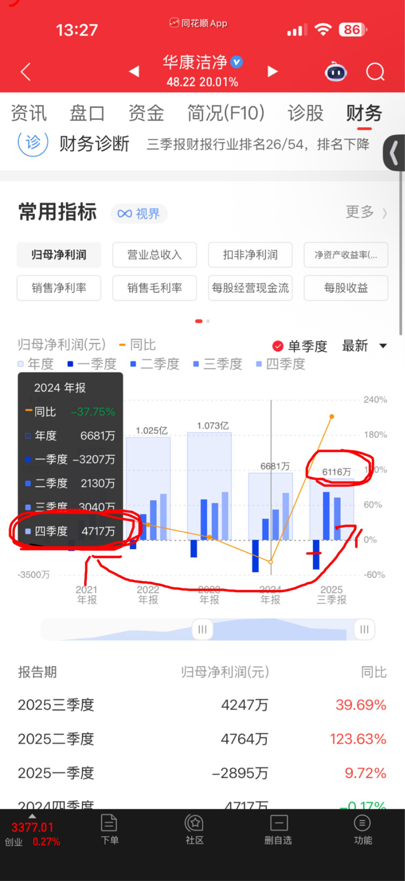Tap the 同花顺 App return label
The image size is (405, 881).
198,23
